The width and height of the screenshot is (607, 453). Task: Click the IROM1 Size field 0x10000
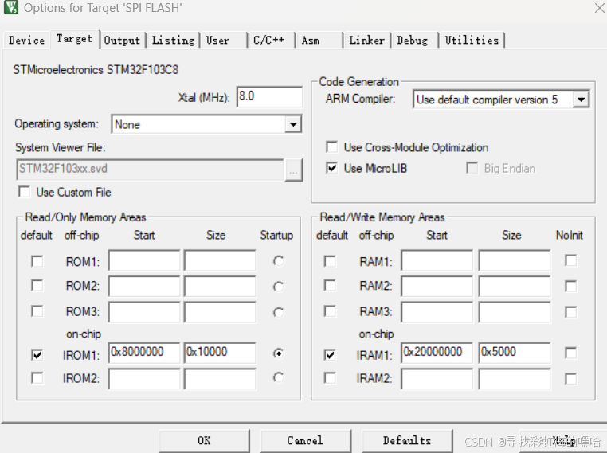(220, 353)
